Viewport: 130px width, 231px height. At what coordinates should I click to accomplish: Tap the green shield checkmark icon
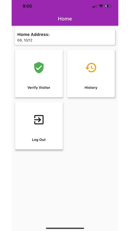pos(39,67)
